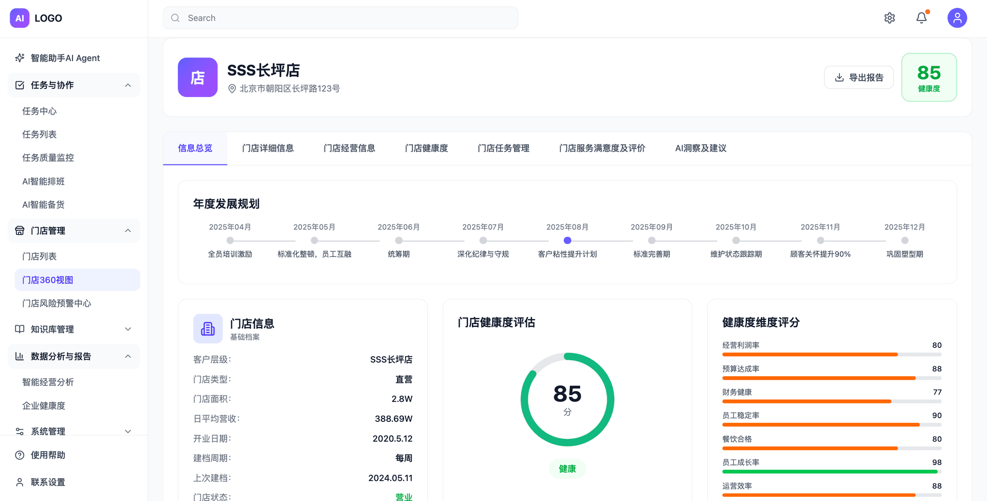Image resolution: width=987 pixels, height=501 pixels.
Task: Expand the 系统管理 section chevron
Action: (x=128, y=432)
